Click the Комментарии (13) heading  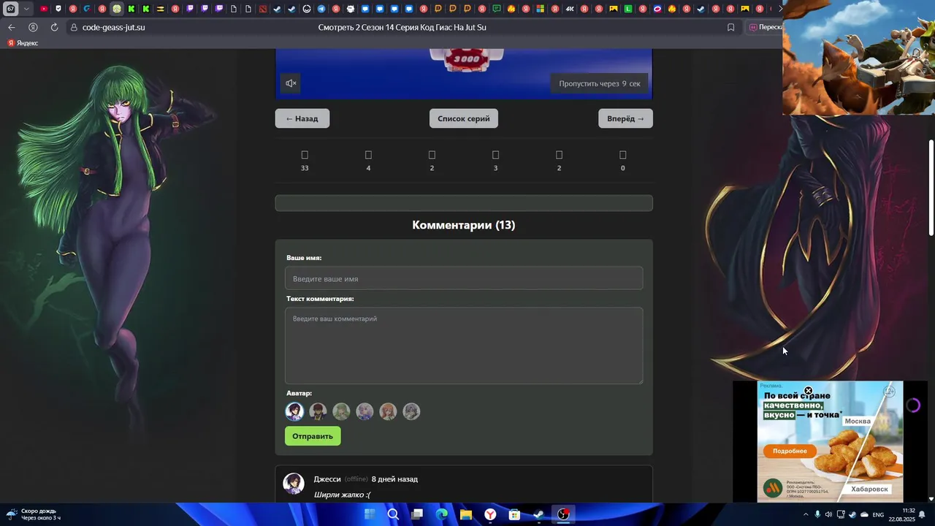point(464,225)
